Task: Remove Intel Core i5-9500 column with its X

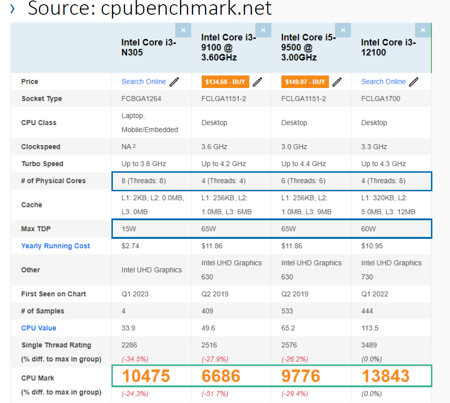Action: point(343,30)
